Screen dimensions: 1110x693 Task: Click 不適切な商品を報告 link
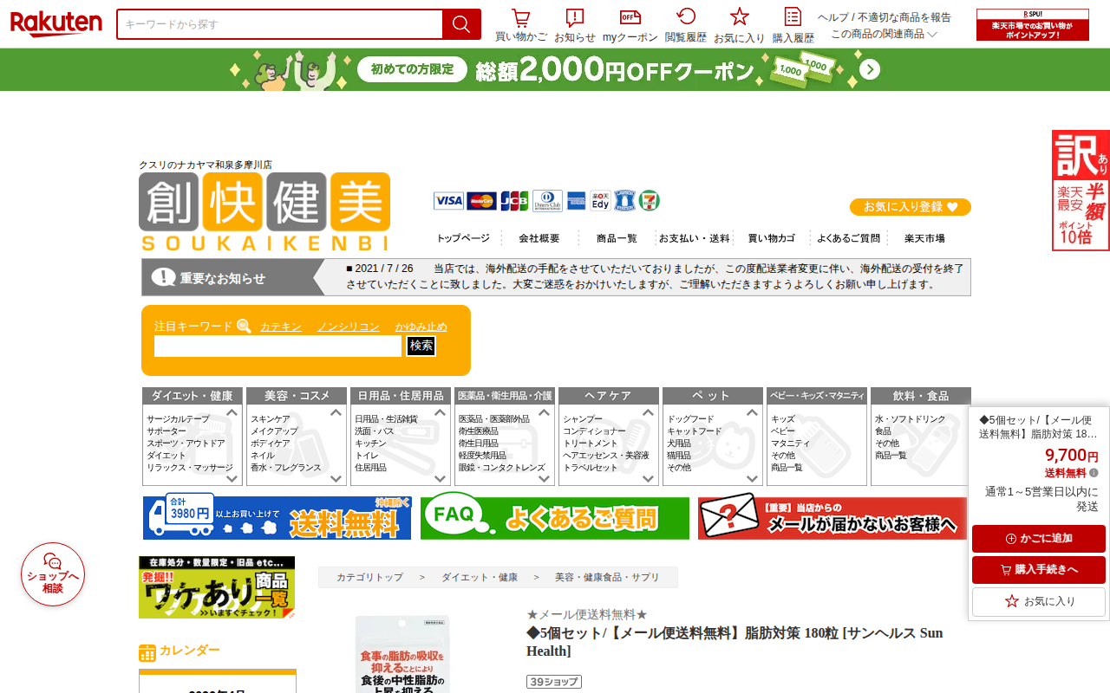[904, 17]
